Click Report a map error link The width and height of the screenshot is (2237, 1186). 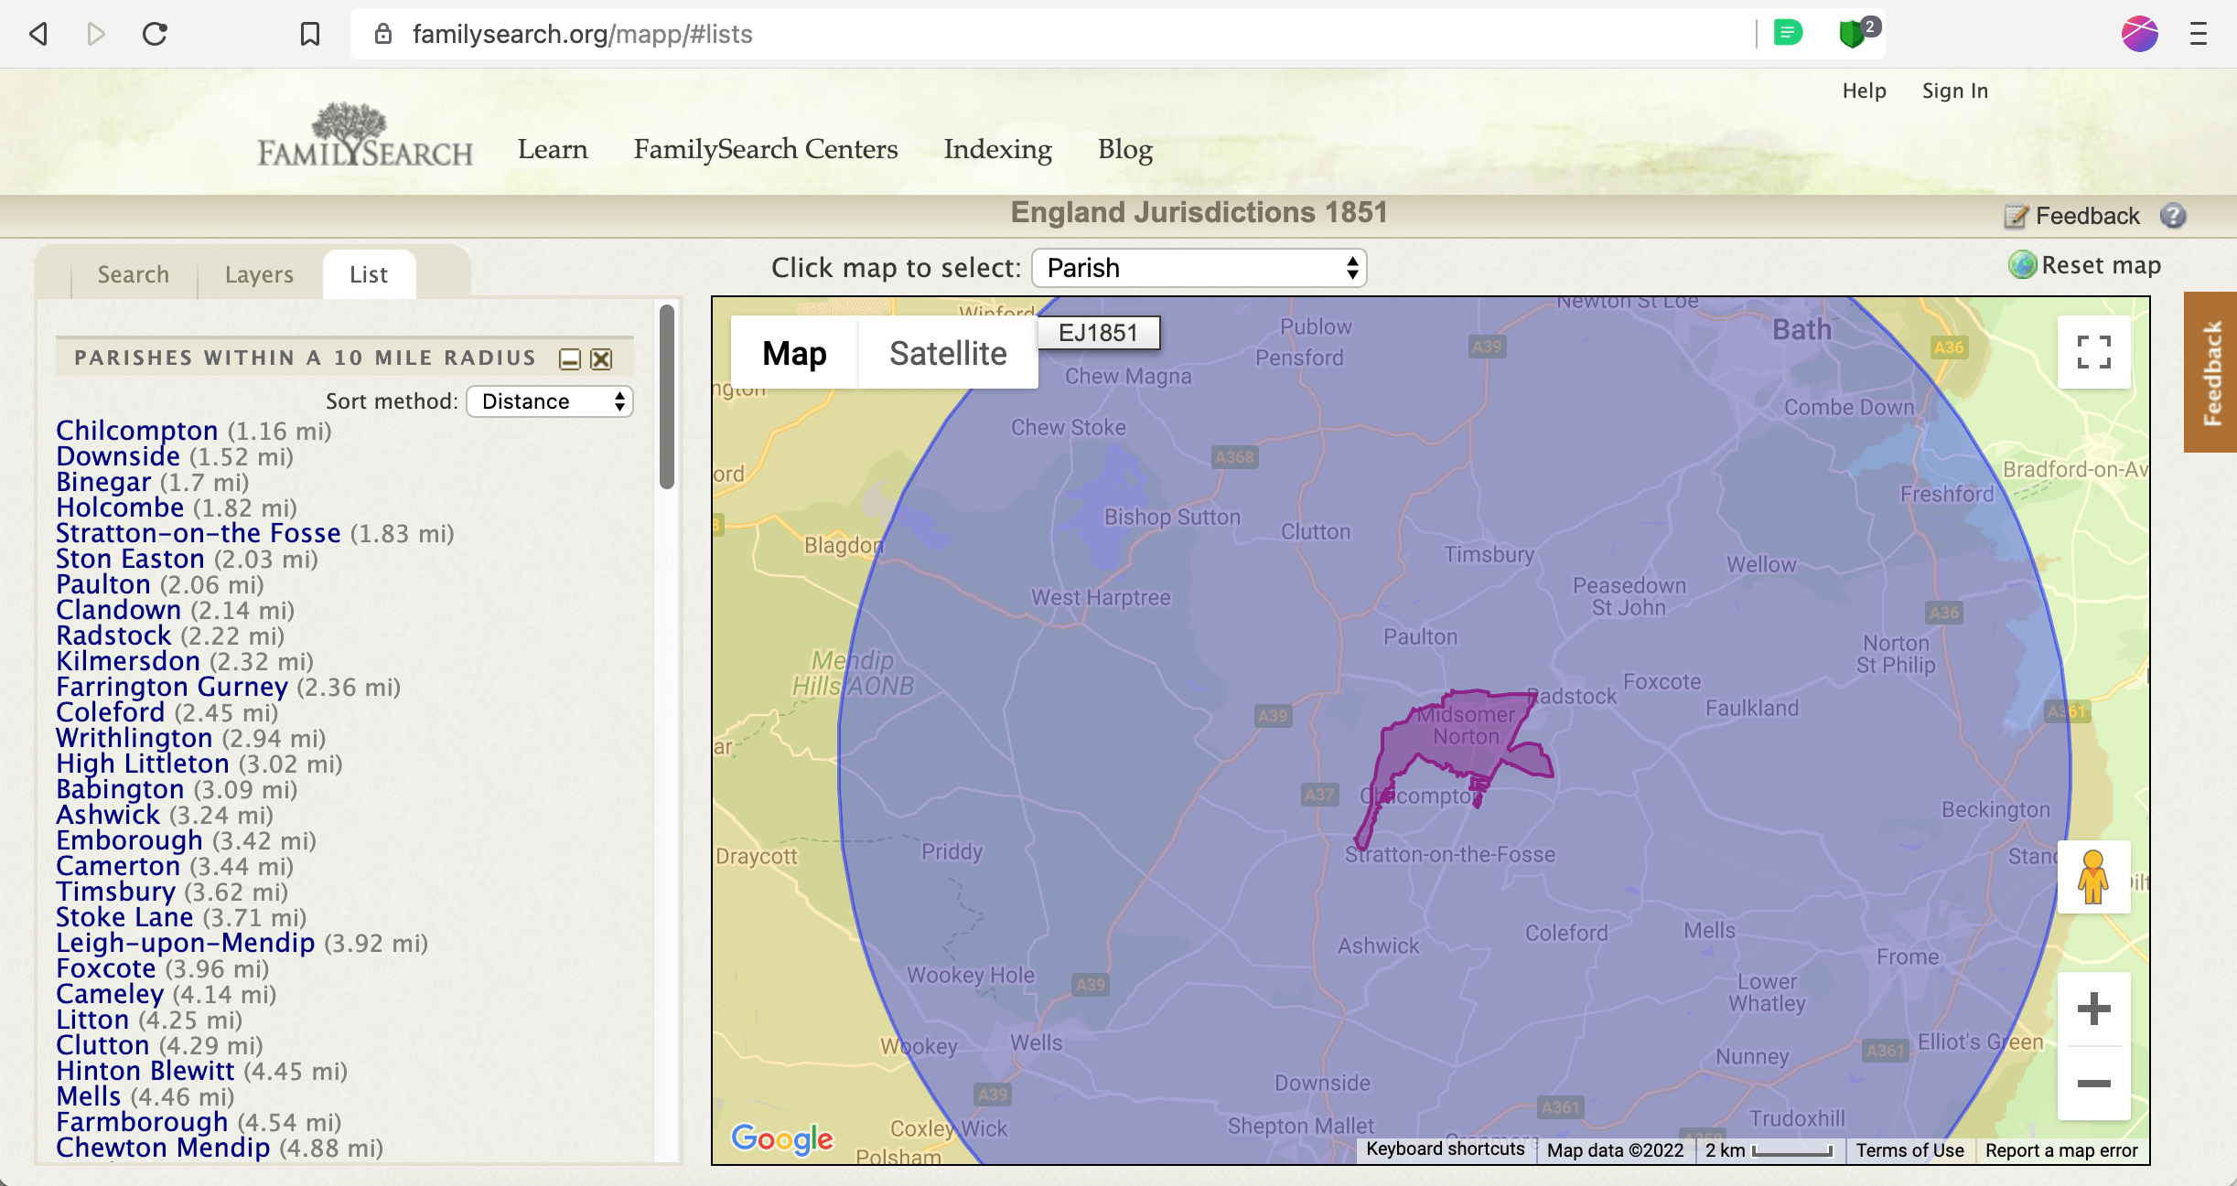[2061, 1150]
